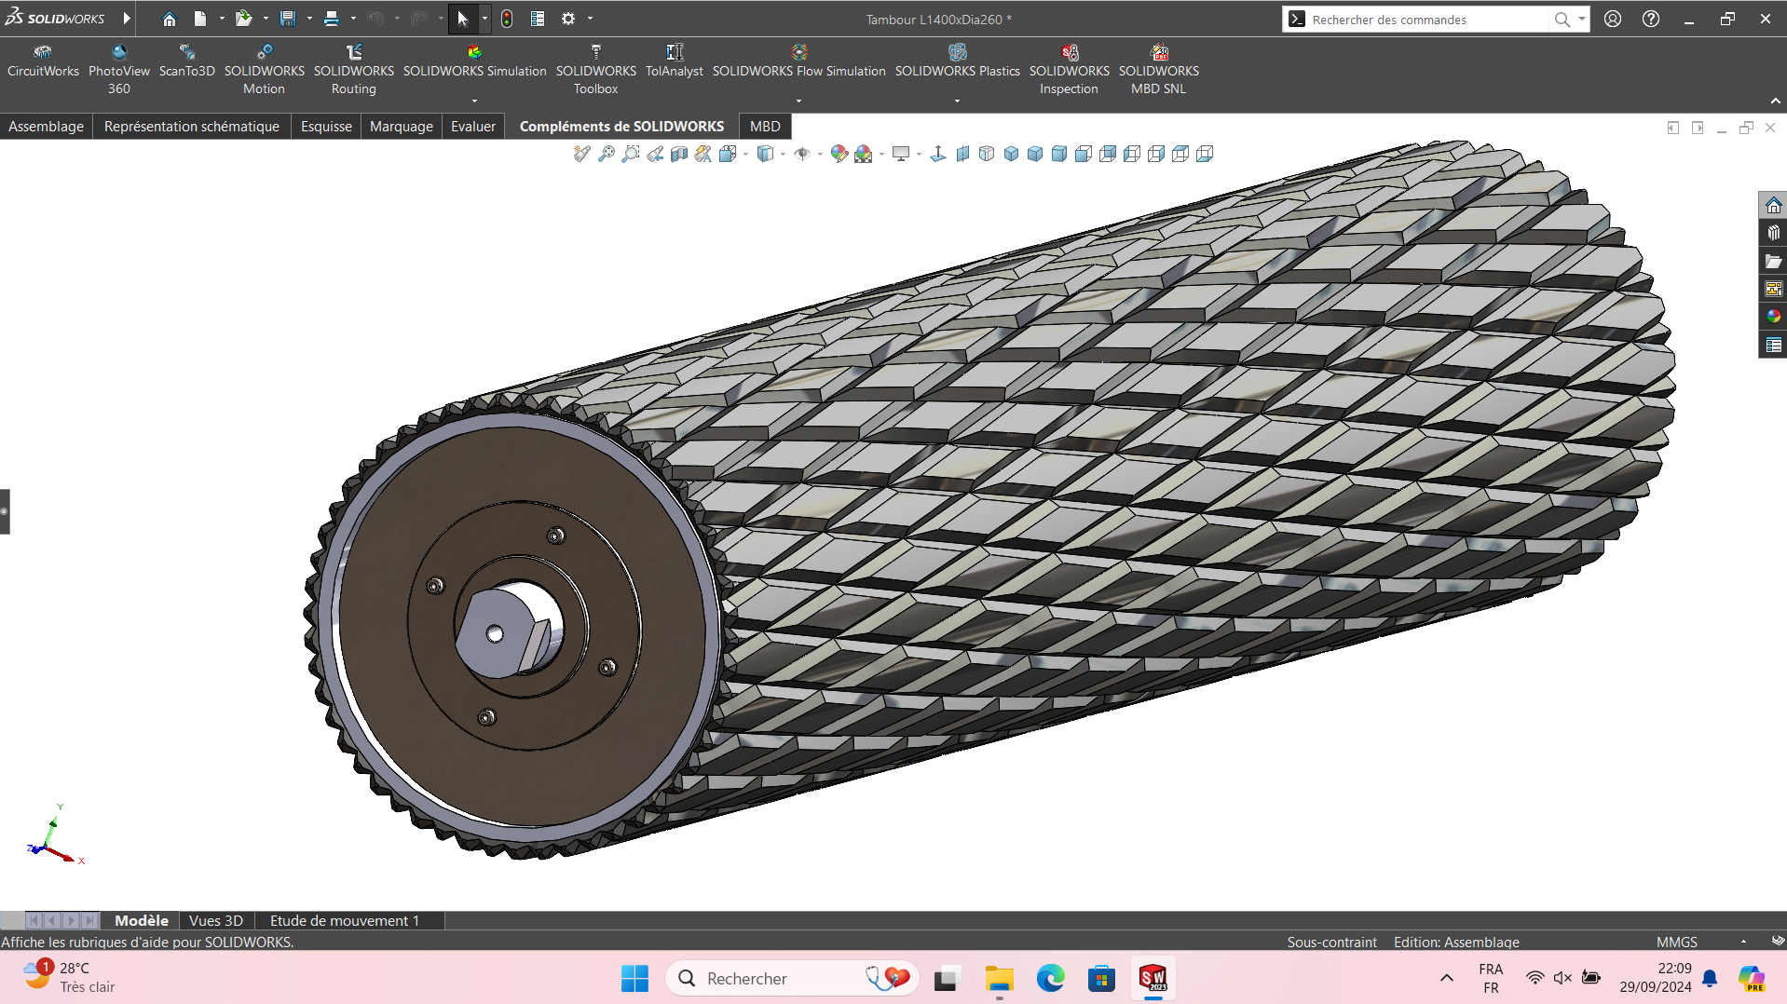Open Etude de mouvement 1 tab
Viewport: 1787px width, 1004px height.
click(x=345, y=920)
